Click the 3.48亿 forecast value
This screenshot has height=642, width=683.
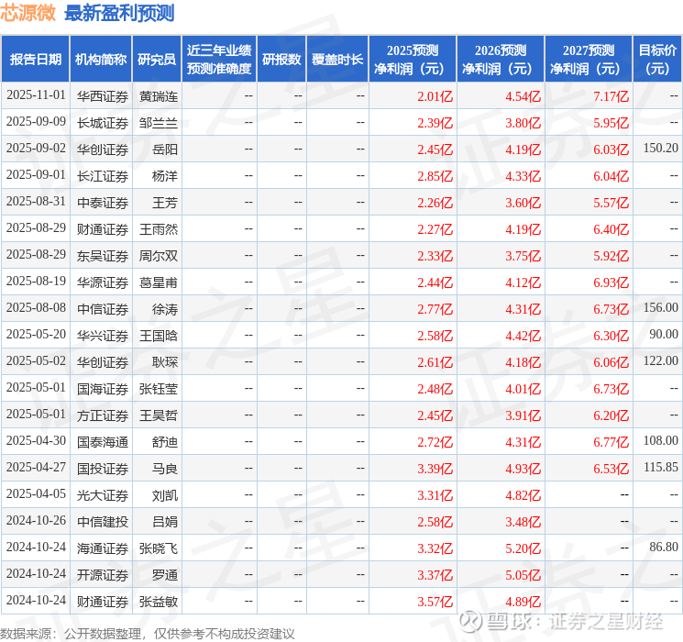click(x=523, y=522)
